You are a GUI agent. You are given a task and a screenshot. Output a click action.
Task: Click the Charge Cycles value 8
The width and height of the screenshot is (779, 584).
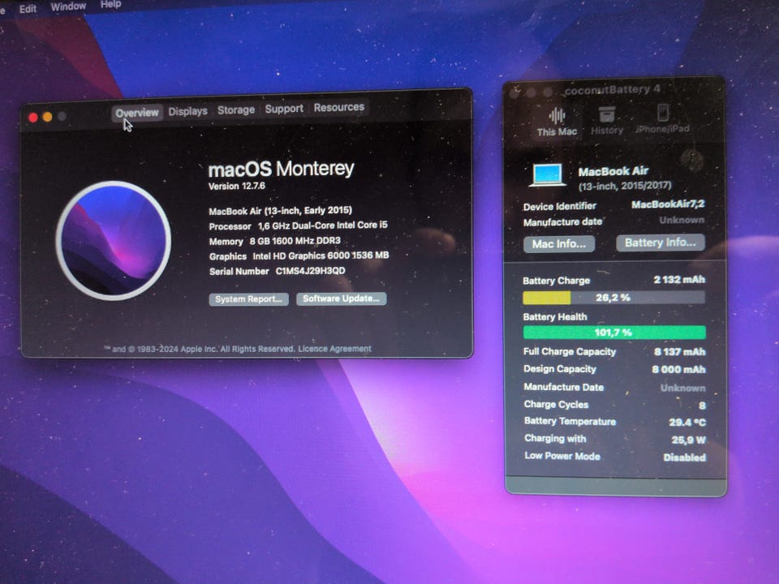click(702, 406)
